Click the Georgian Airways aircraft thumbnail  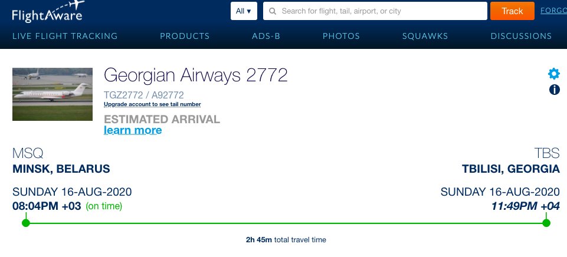click(53, 94)
